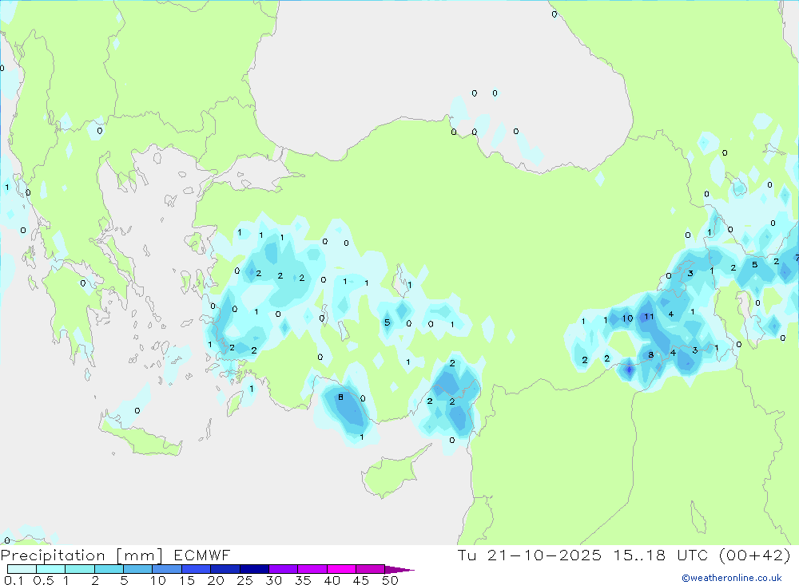Select the 45–50 mm legend color swatch
799x585 pixels.
(x=371, y=569)
